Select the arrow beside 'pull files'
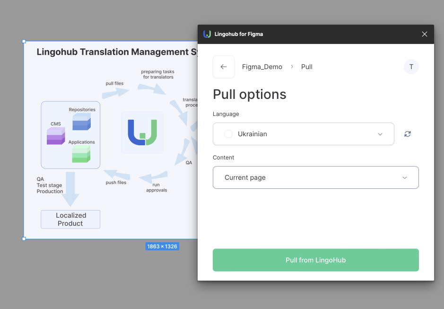The width and height of the screenshot is (444, 309). (x=115, y=93)
